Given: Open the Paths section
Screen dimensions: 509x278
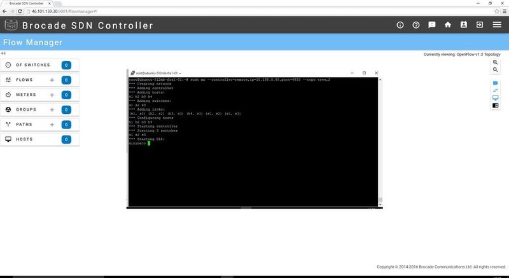Looking at the screenshot, I should 39,124.
